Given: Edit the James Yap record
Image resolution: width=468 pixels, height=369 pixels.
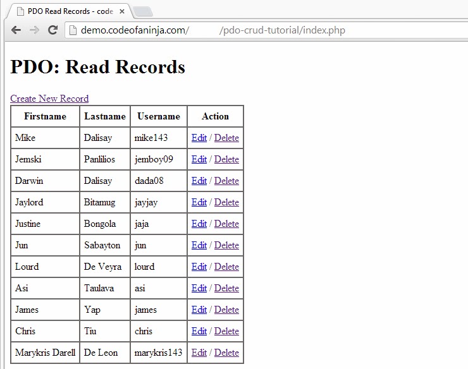Looking at the screenshot, I should (199, 310).
